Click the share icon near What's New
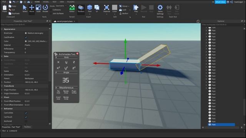 231,2
